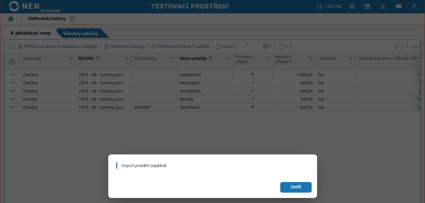Screen dimensions: 425x203
Task: Open user profile icon
Action: coord(414,6)
